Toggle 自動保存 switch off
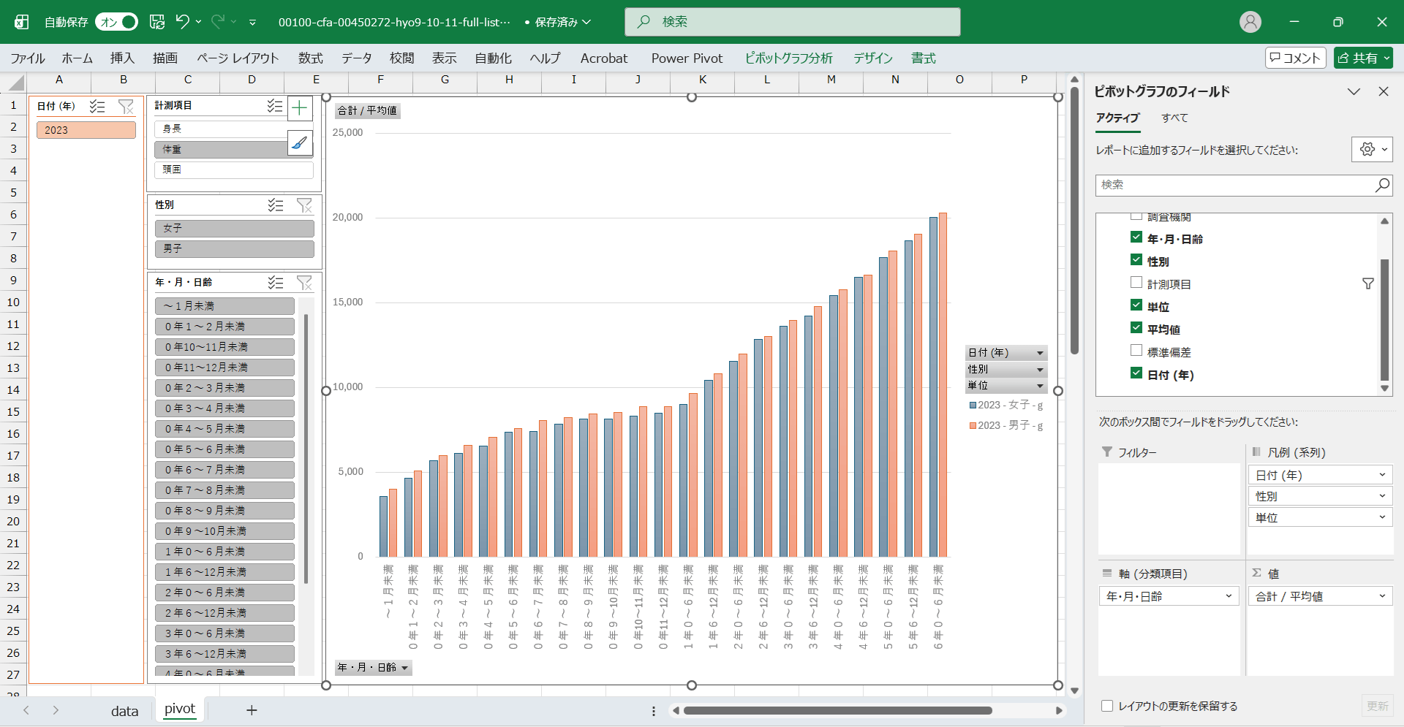The height and width of the screenshot is (727, 1404). point(117,22)
